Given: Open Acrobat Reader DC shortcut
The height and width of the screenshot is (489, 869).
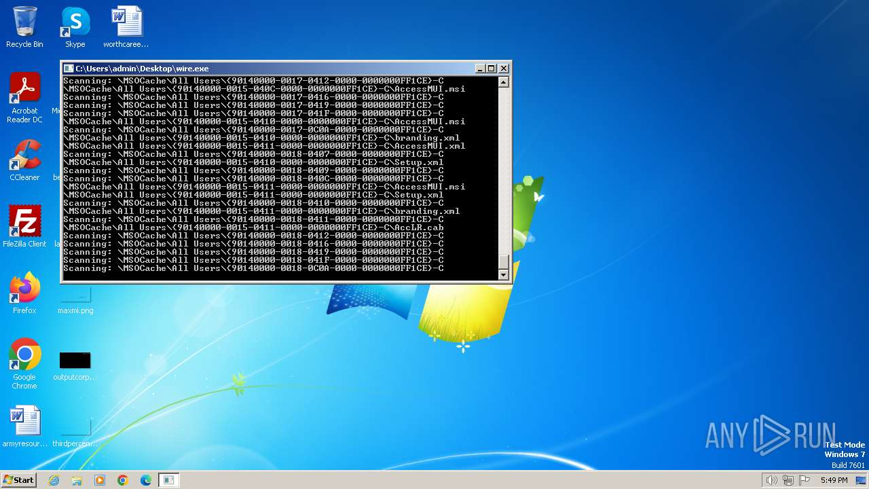Looking at the screenshot, I should [24, 98].
